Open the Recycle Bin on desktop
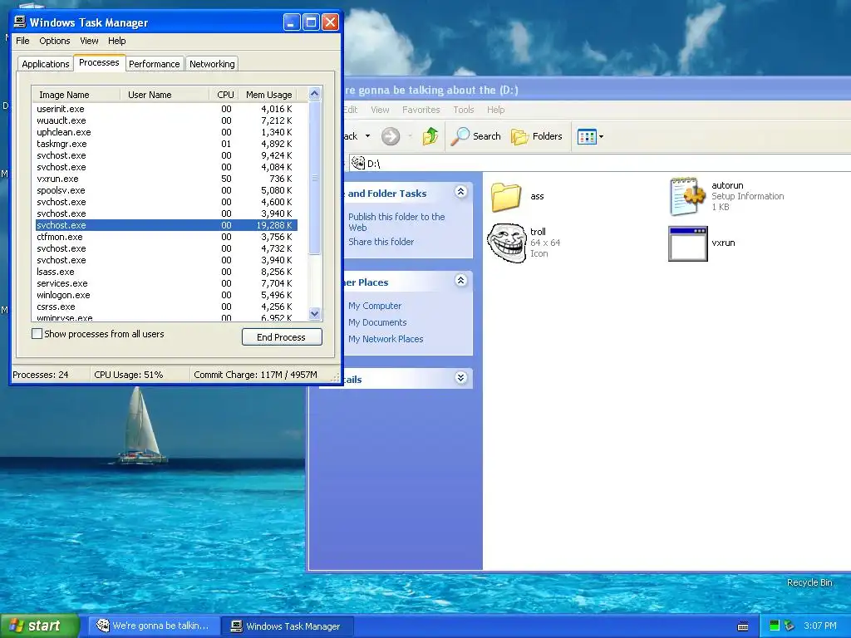The width and height of the screenshot is (851, 638). [809, 582]
